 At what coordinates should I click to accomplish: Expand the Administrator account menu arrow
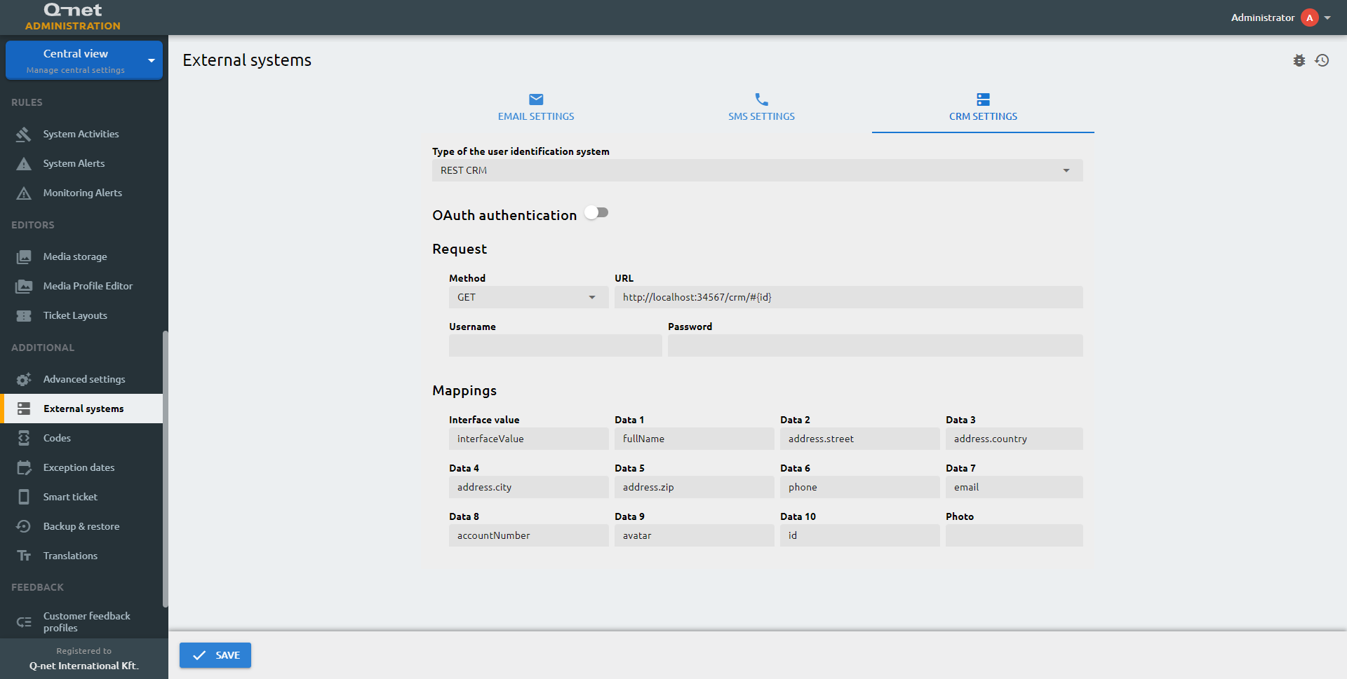[1327, 18]
